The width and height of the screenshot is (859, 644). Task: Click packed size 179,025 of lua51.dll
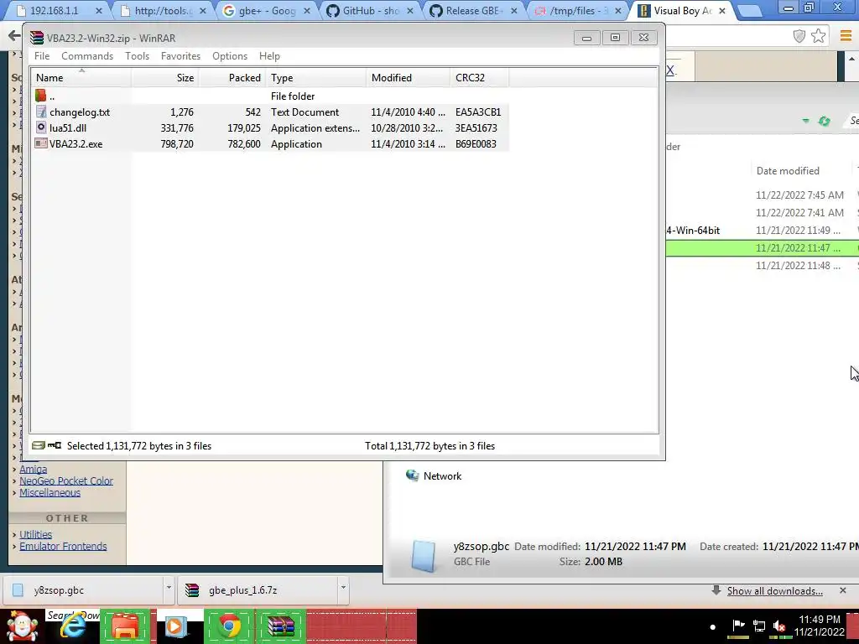pos(244,127)
